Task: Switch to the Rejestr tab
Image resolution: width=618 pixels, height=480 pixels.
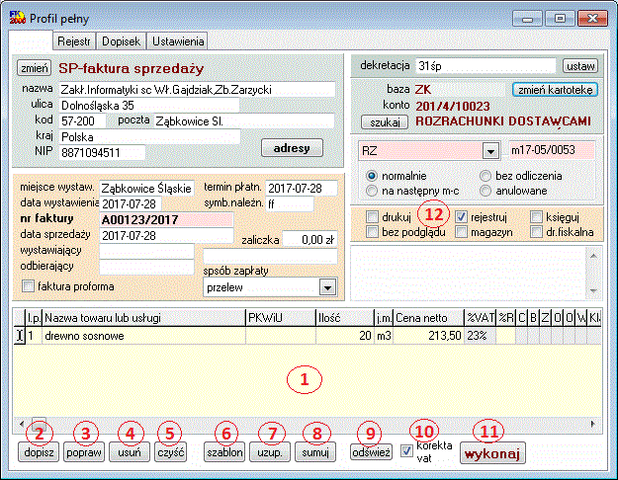Action: click(74, 41)
